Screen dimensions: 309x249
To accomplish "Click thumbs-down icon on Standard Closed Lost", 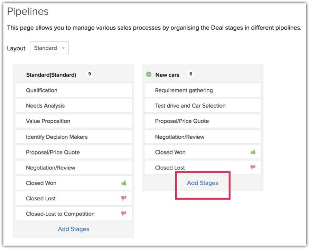I will coord(124,198).
